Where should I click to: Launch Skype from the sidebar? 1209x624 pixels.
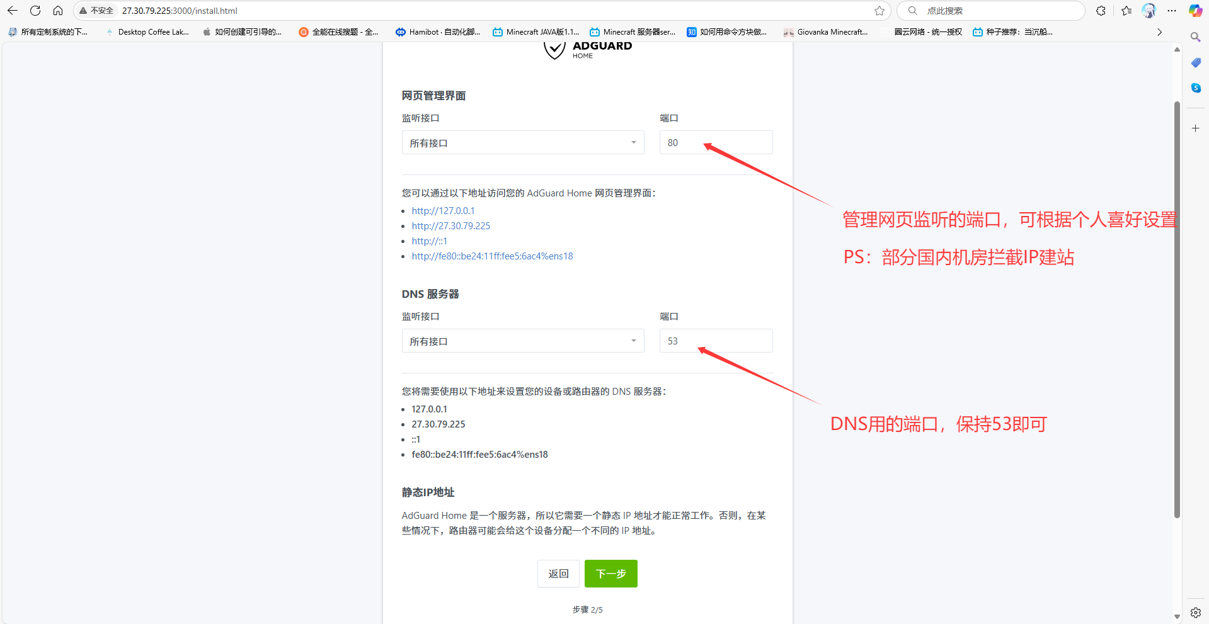click(1195, 88)
